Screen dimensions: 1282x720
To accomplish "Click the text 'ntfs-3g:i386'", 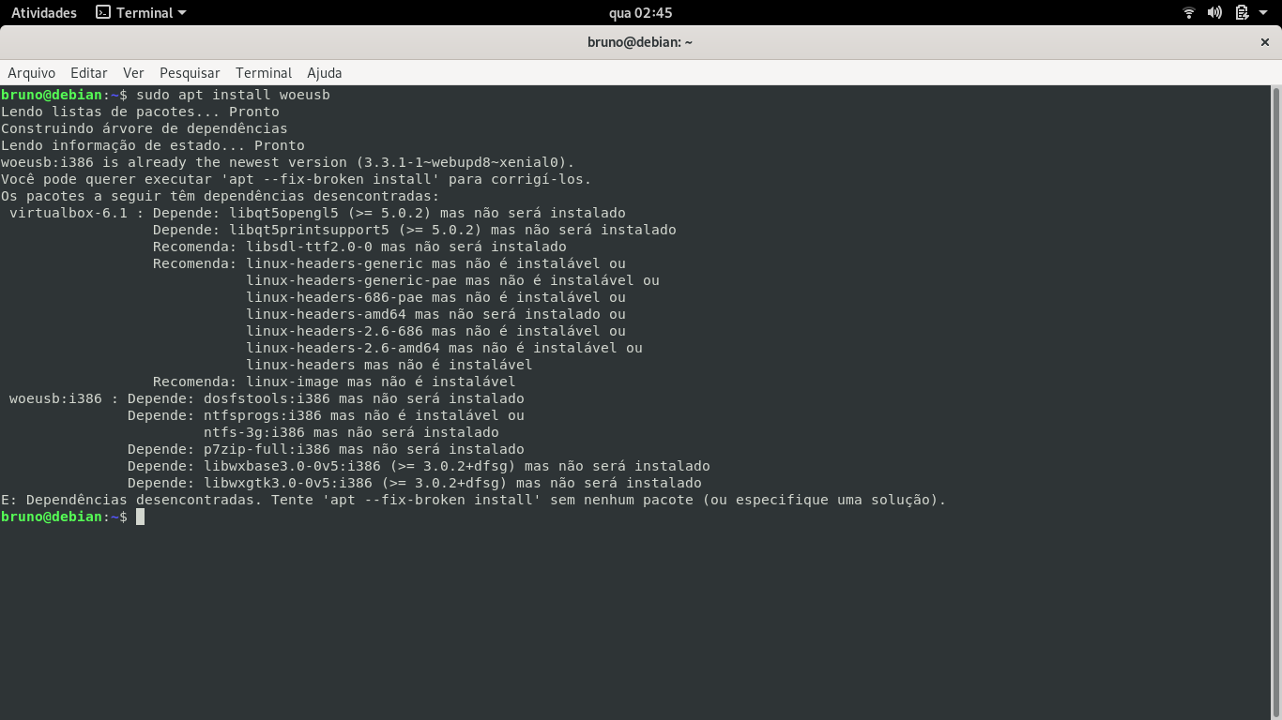I will (254, 432).
